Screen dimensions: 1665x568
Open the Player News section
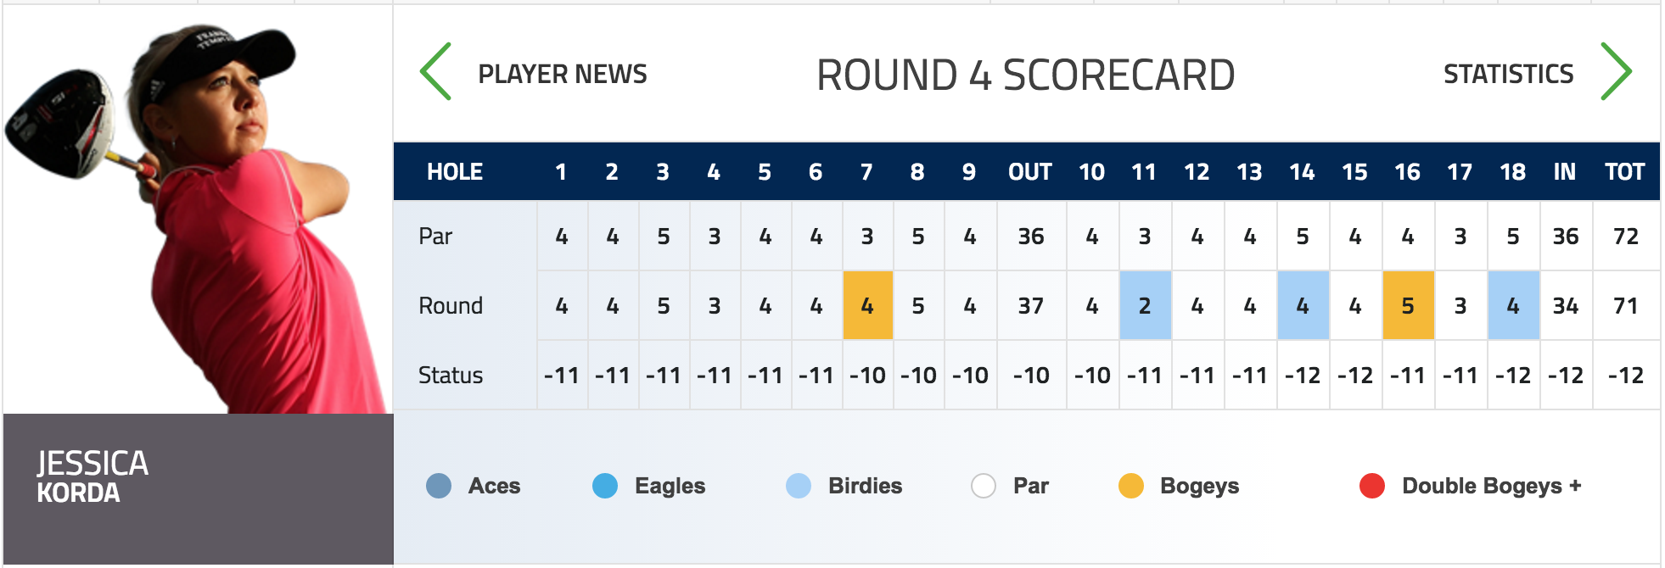562,75
